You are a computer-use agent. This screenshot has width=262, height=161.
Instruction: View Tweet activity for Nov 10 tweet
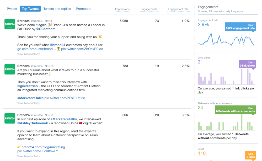[x=28, y=156]
